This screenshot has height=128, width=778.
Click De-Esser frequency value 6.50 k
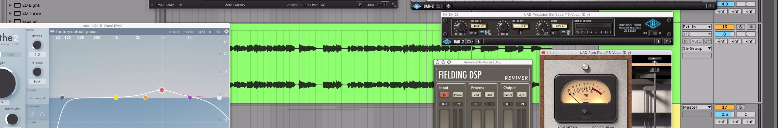[x=520, y=26]
